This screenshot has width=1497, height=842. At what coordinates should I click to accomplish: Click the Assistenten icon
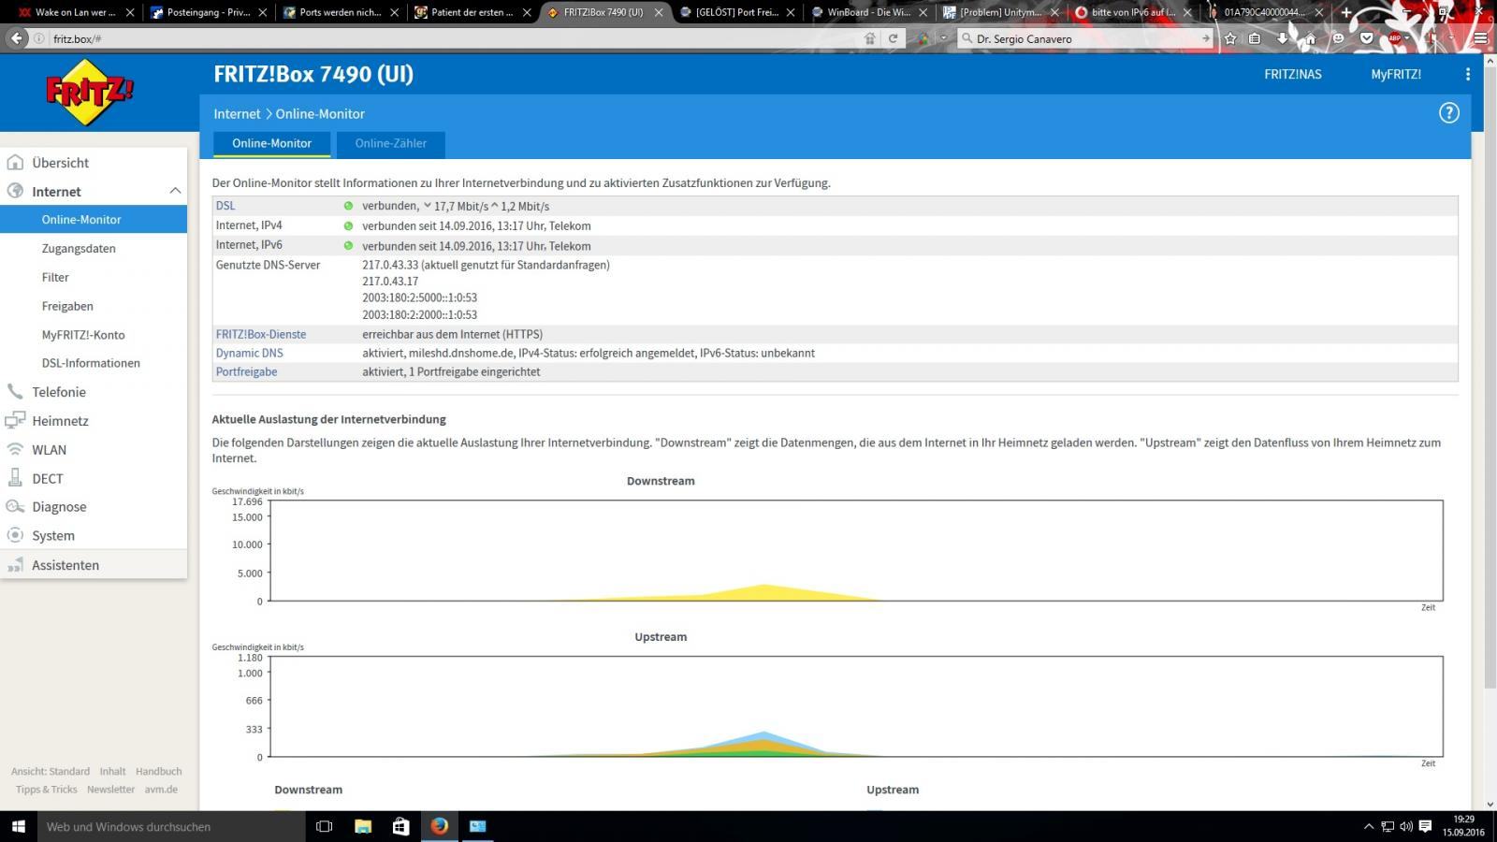(x=15, y=564)
